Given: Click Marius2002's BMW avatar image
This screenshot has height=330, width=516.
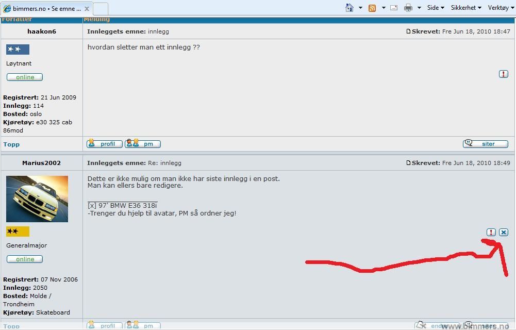Looking at the screenshot, I should (x=37, y=199).
